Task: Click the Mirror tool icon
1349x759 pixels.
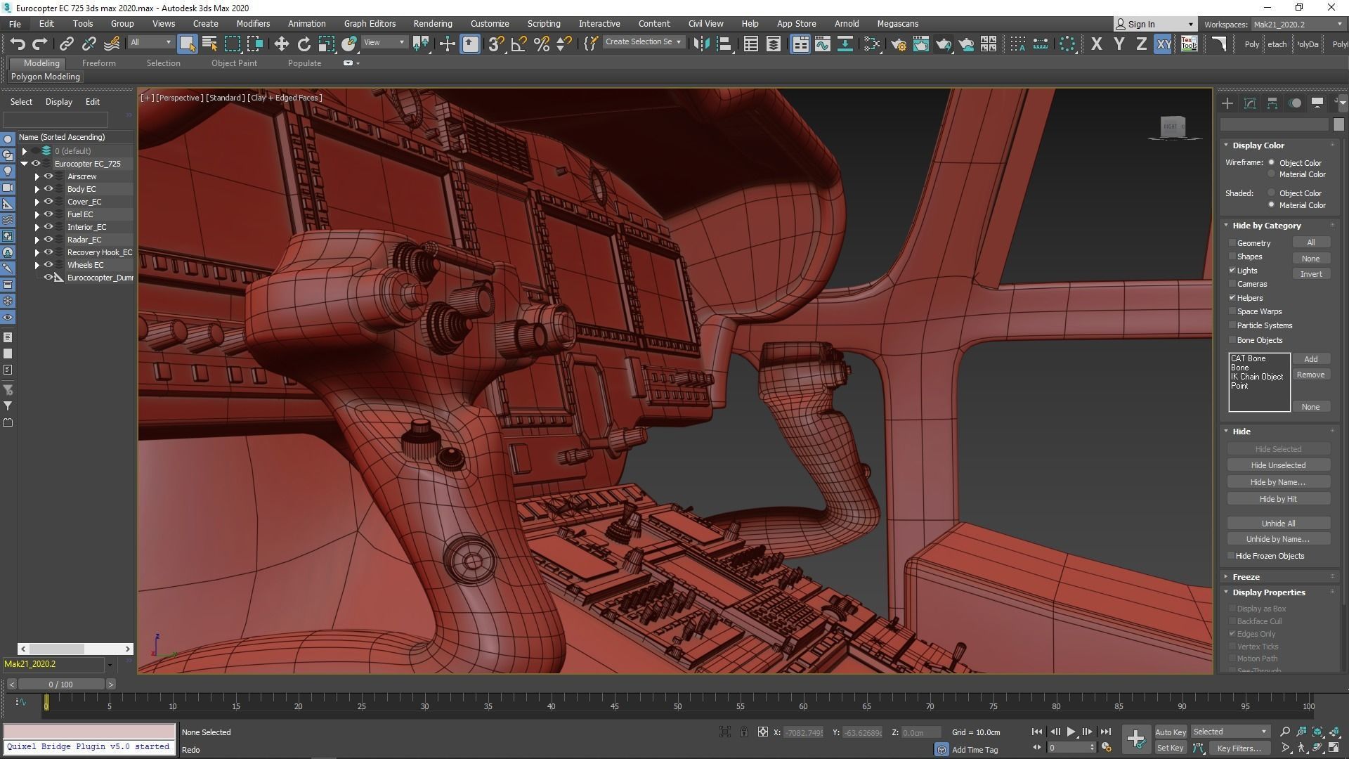Action: 700,44
